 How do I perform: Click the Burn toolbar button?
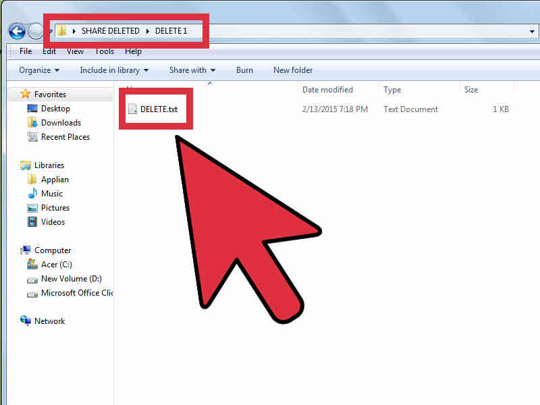coord(244,70)
